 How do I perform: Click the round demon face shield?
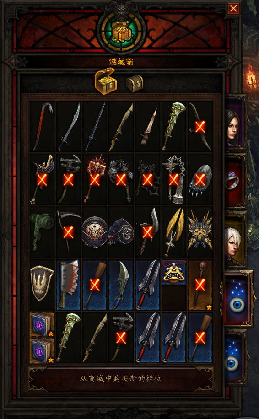pos(95,232)
